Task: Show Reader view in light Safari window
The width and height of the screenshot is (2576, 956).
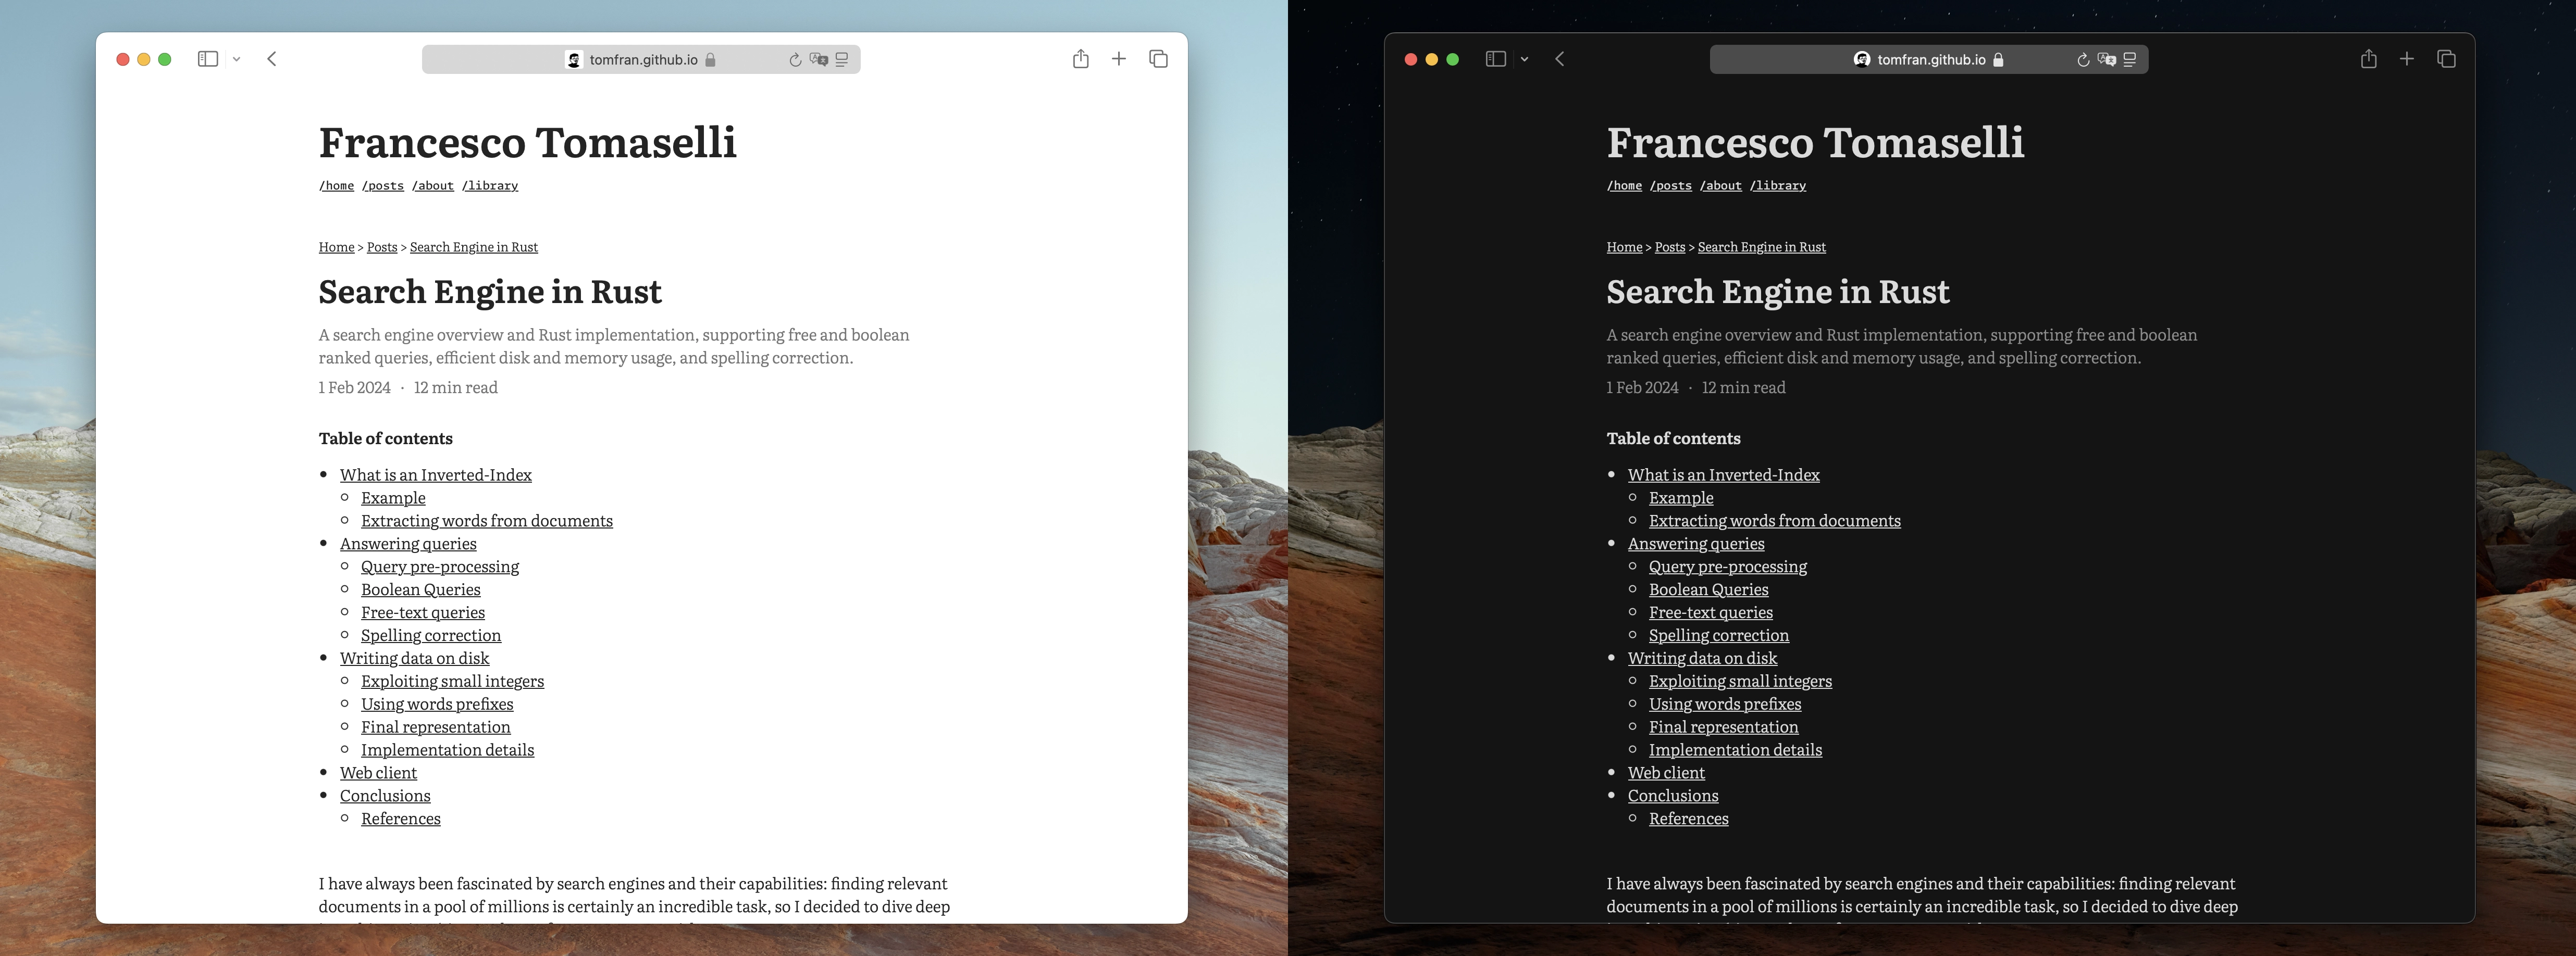Action: pos(842,60)
